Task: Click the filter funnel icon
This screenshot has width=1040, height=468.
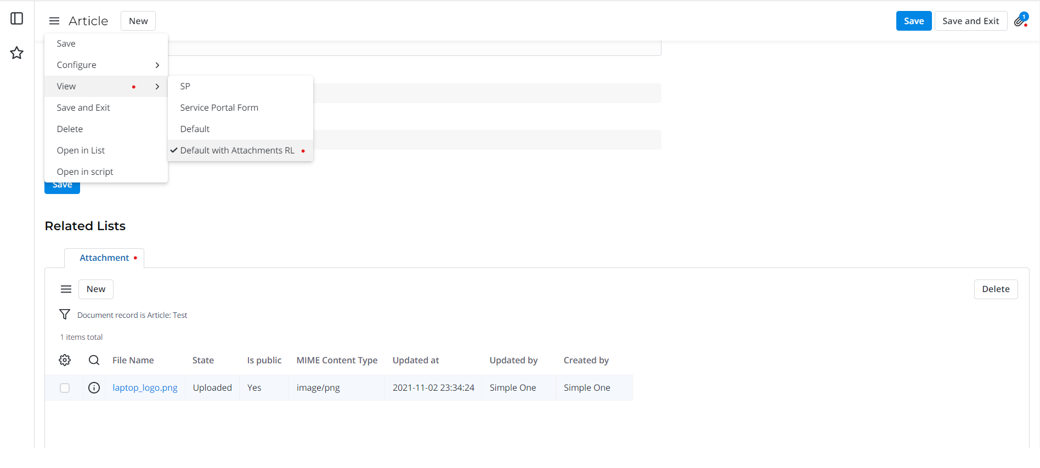Action: 65,315
